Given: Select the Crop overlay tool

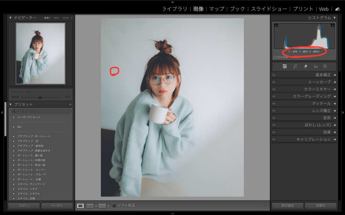Looking at the screenshot, I should click(295, 66).
